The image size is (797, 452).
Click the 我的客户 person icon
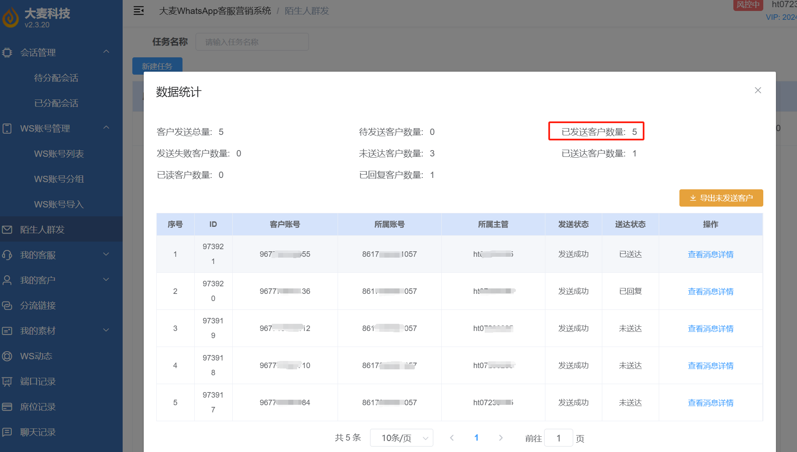click(7, 280)
